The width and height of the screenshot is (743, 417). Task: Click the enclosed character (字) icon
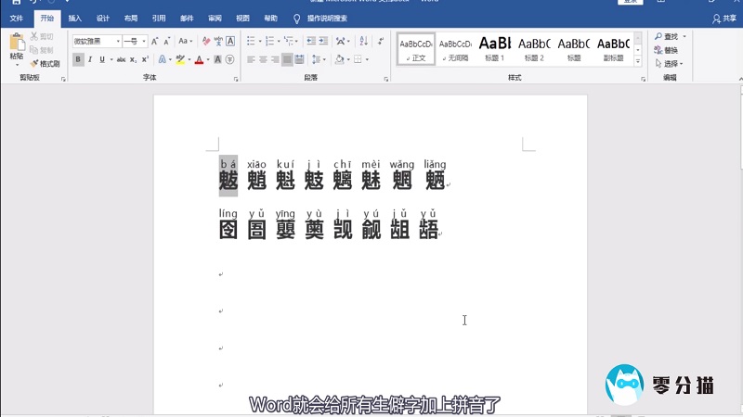(229, 59)
